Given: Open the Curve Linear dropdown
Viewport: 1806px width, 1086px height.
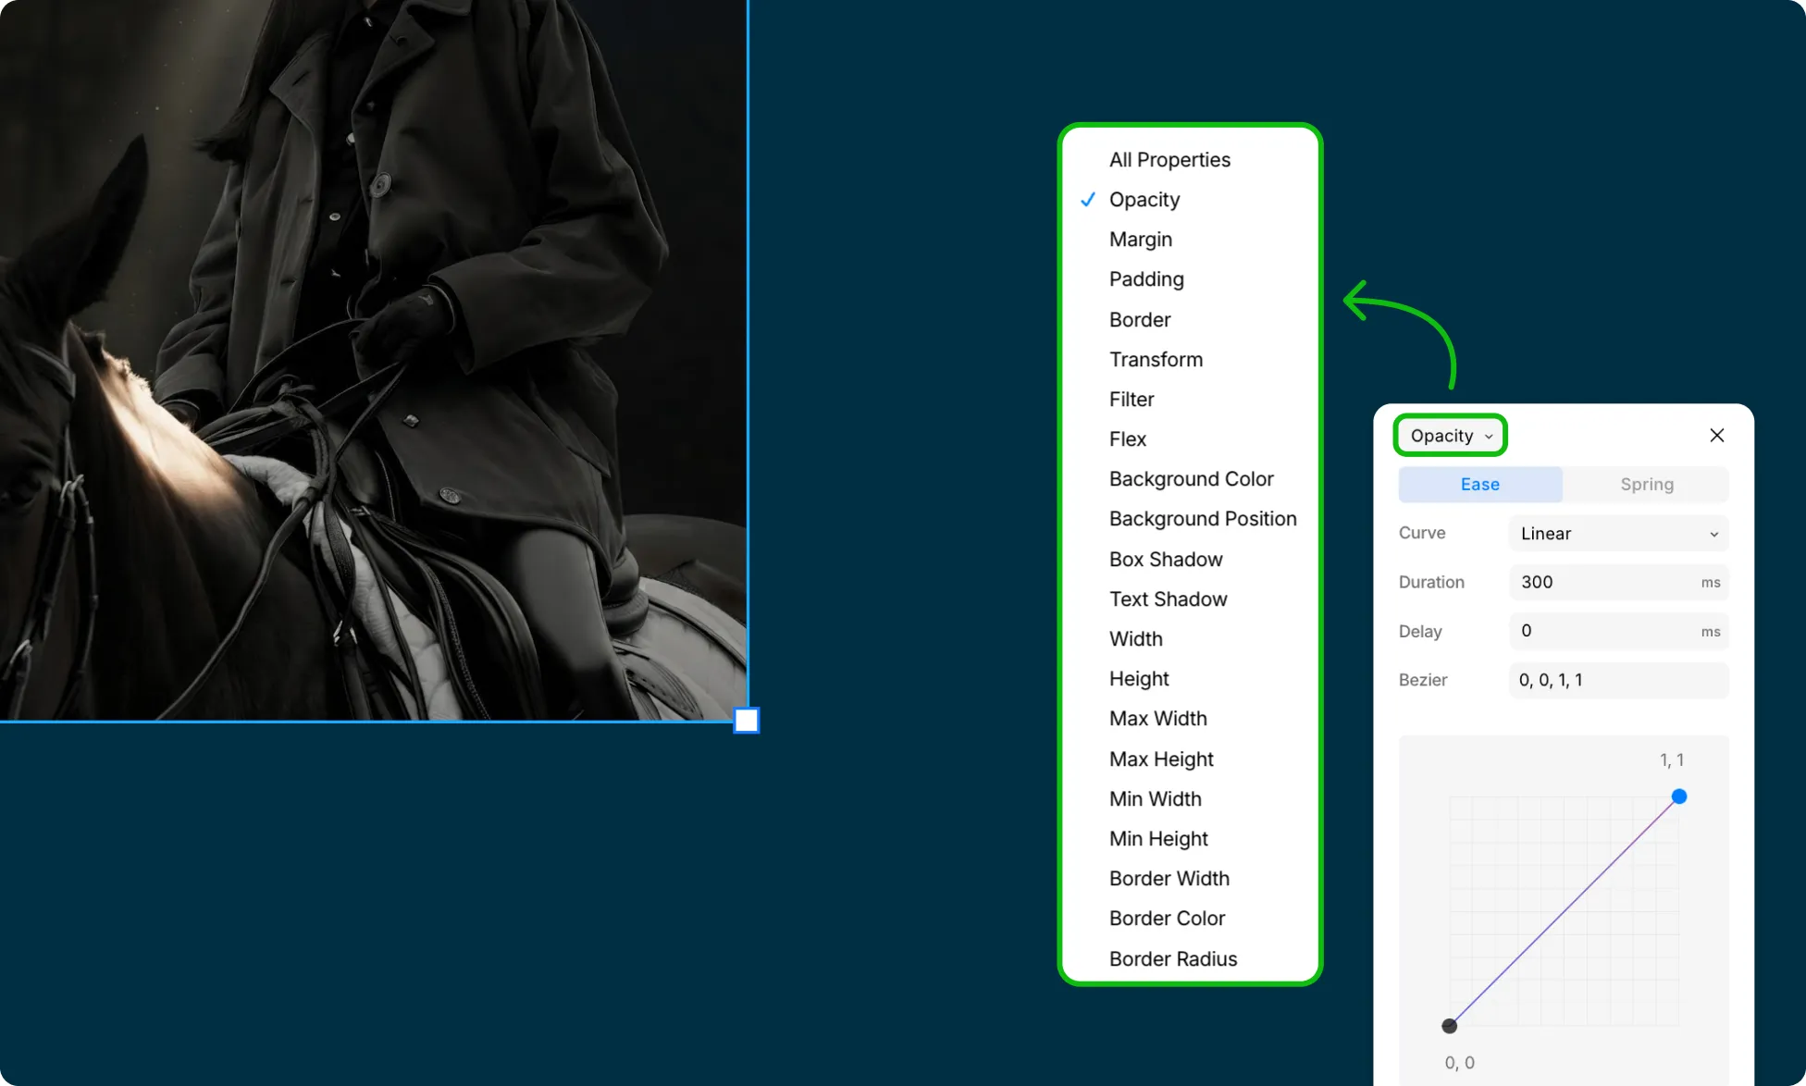Looking at the screenshot, I should [x=1618, y=533].
